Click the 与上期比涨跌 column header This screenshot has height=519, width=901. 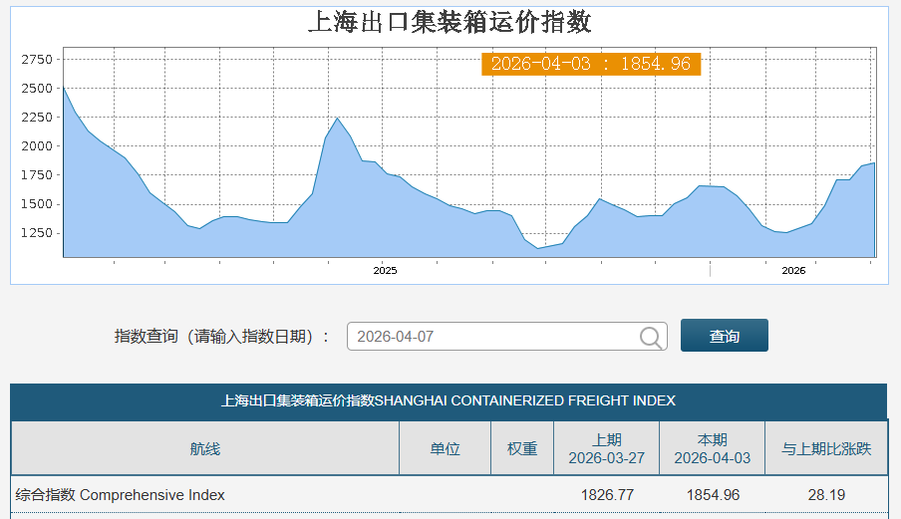pyautogui.click(x=826, y=448)
